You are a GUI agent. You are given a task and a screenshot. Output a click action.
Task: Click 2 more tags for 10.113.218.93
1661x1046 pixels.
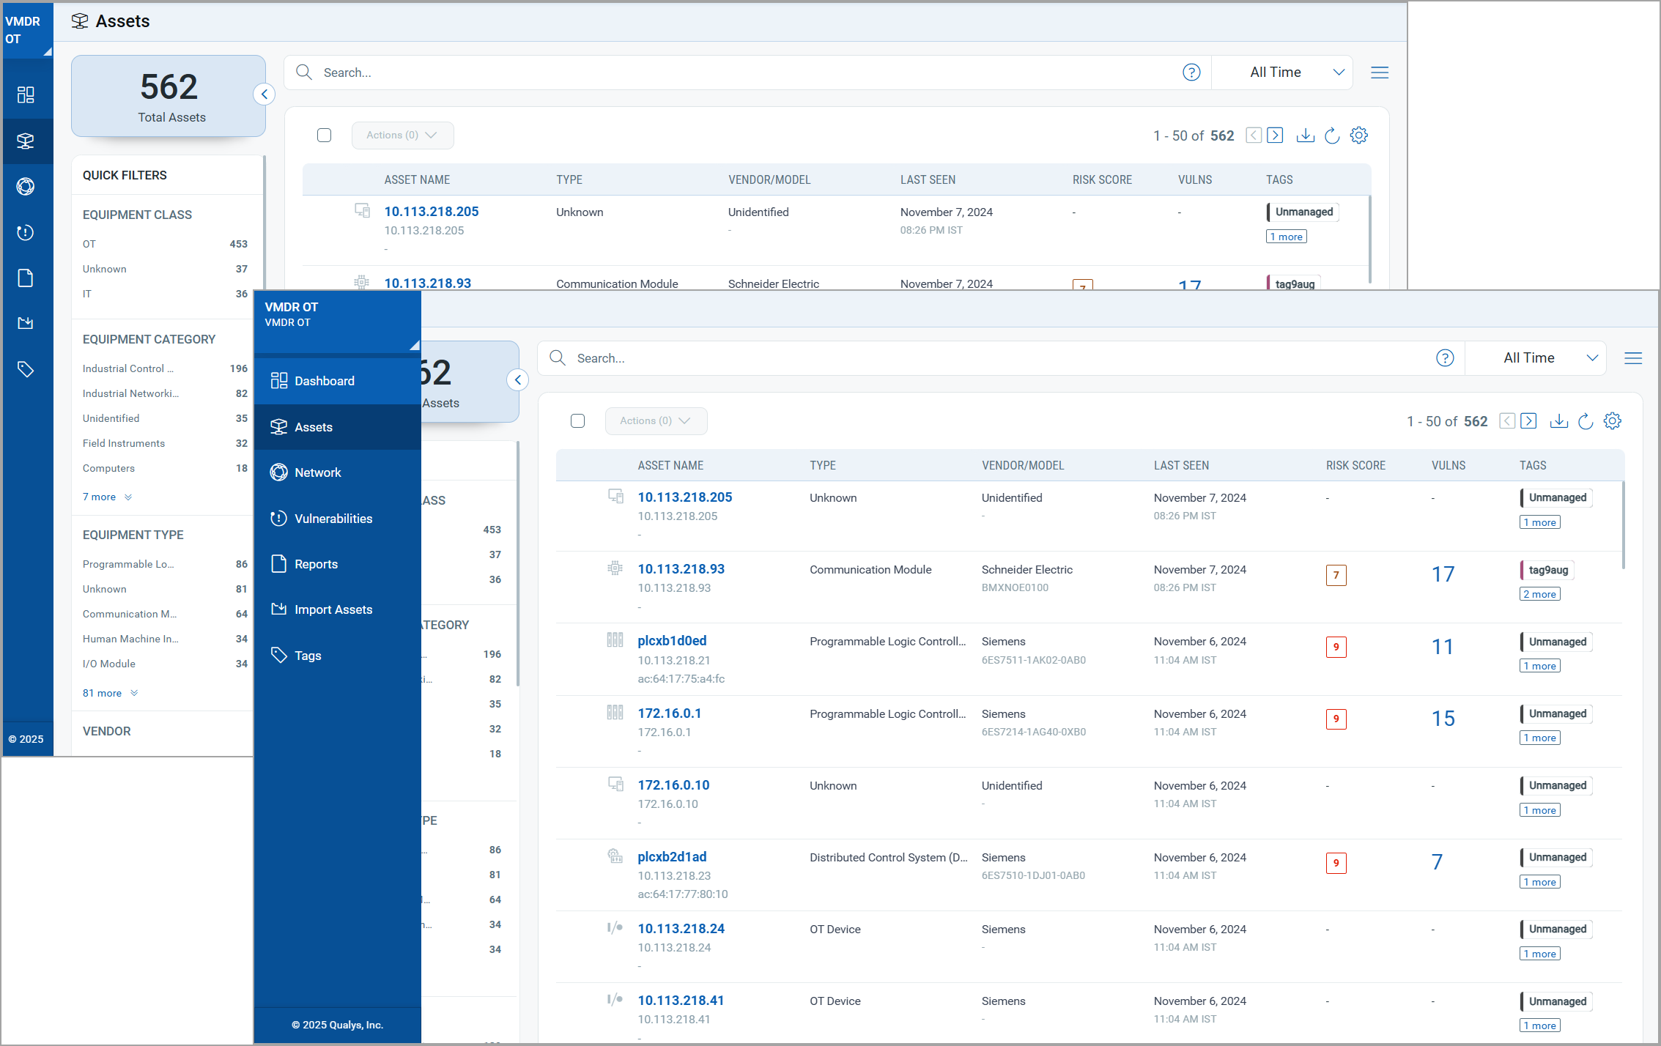coord(1539,594)
